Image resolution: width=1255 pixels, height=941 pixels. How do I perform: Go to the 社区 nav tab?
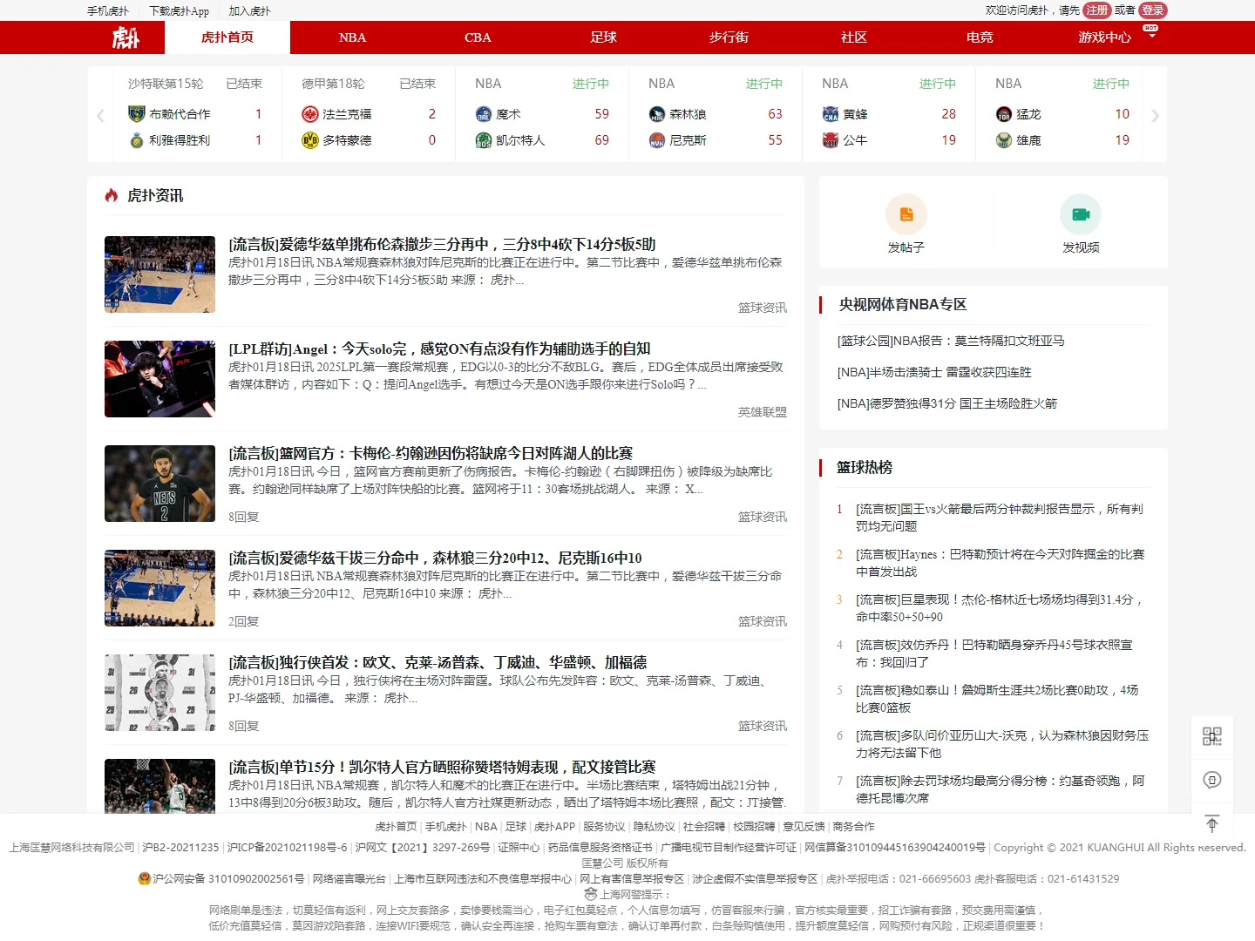point(854,37)
